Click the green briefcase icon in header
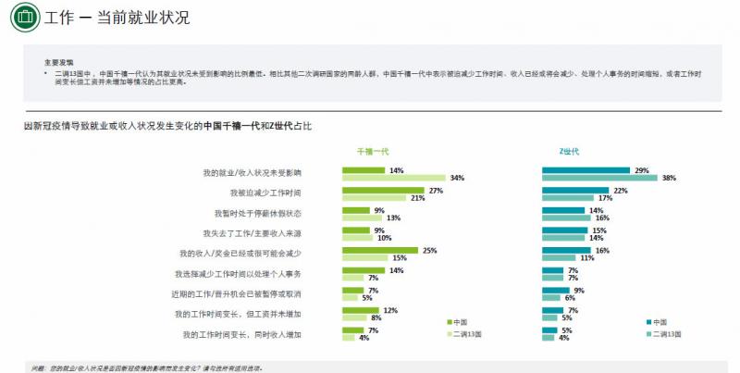Image resolution: width=740 pixels, height=373 pixels. point(25,18)
